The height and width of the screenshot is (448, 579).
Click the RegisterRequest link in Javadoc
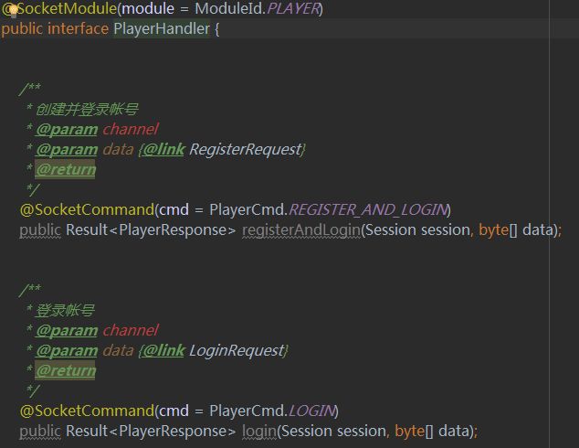click(246, 150)
